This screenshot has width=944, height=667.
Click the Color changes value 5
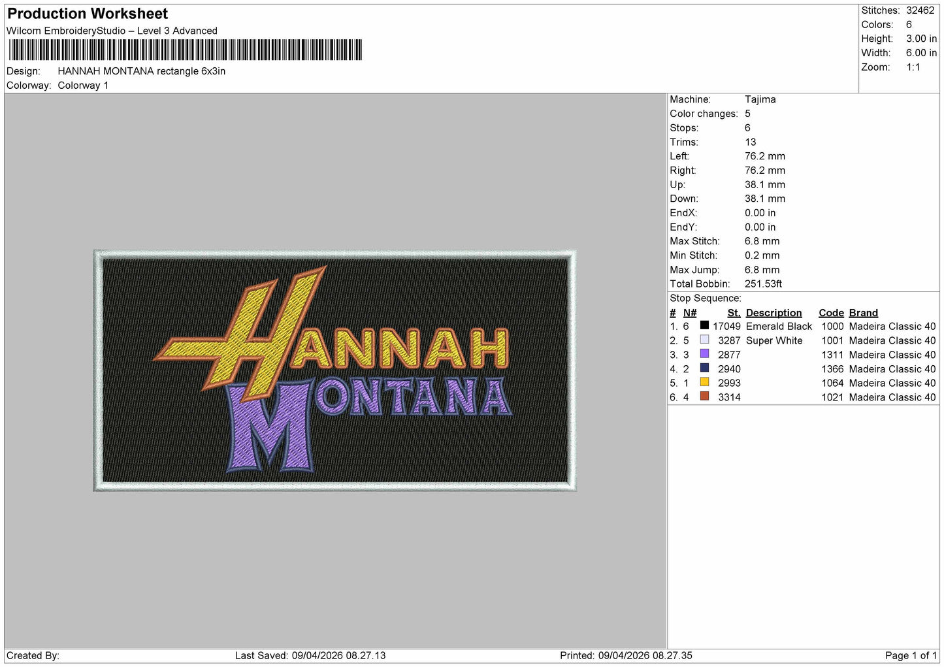[748, 114]
